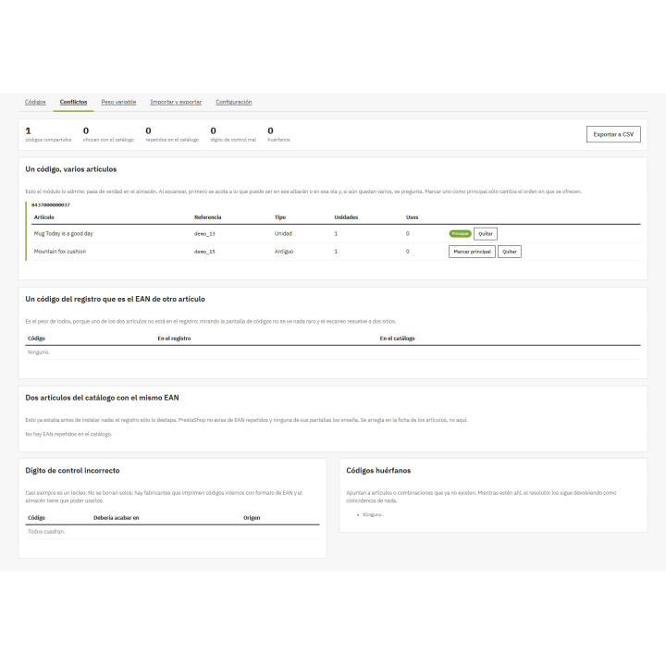Remove Mountain fox cushion with Quitar
This screenshot has width=666, height=666.
[510, 252]
